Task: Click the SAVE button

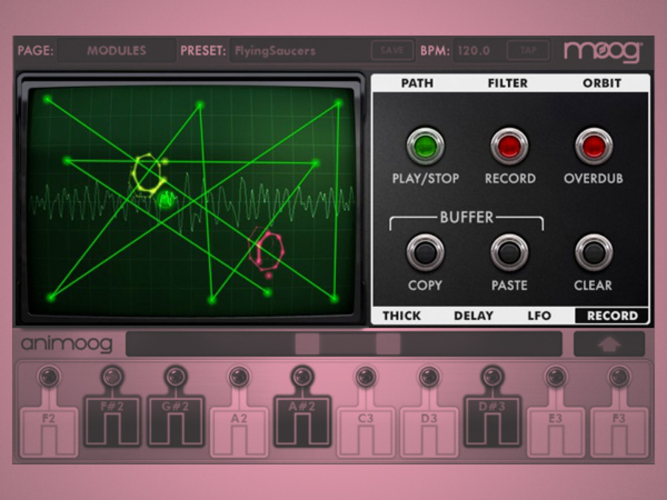Action: pos(392,51)
